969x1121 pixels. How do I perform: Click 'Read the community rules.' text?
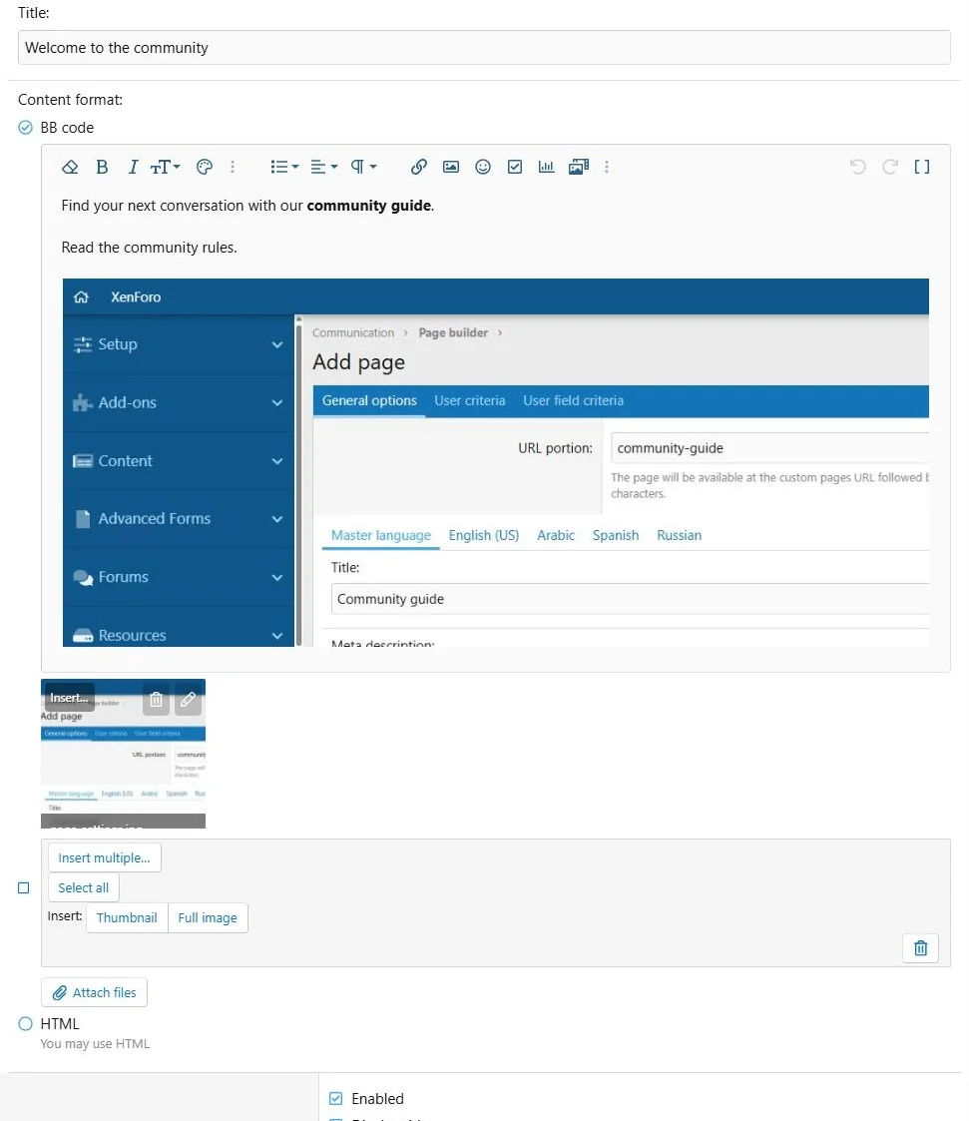pos(150,248)
